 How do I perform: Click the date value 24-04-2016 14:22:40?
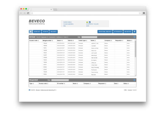92,24
